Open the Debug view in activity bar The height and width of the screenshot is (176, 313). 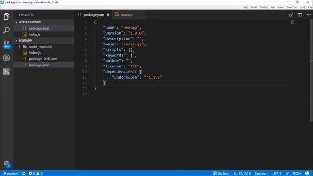pos(6,58)
